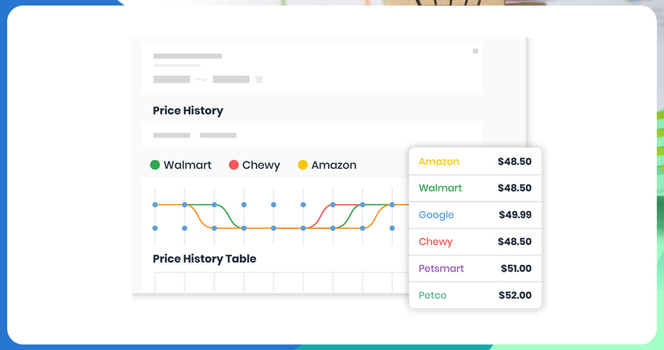Viewport: 664px width, 350px height.
Task: Click the Price History heading
Action: click(188, 110)
